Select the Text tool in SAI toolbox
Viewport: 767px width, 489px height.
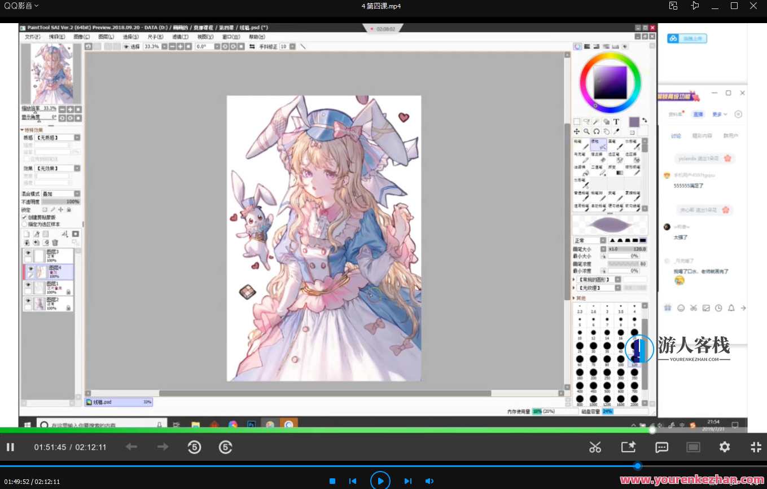click(x=616, y=122)
